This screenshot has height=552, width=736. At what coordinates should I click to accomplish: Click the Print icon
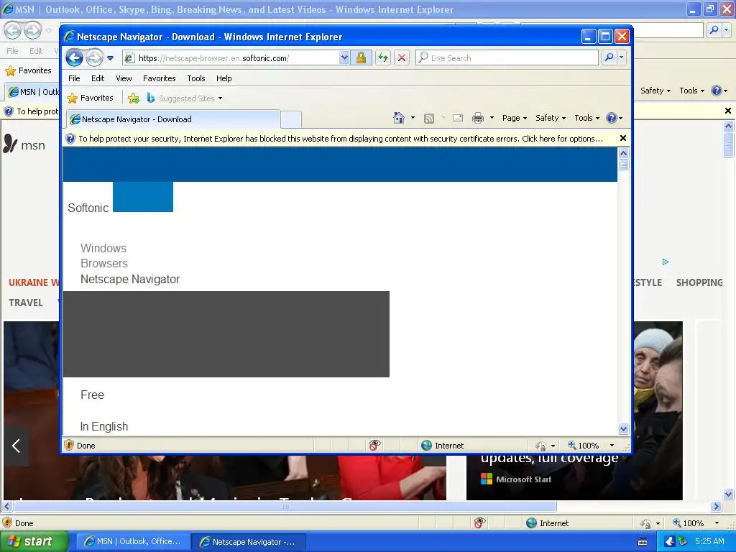[x=478, y=118]
